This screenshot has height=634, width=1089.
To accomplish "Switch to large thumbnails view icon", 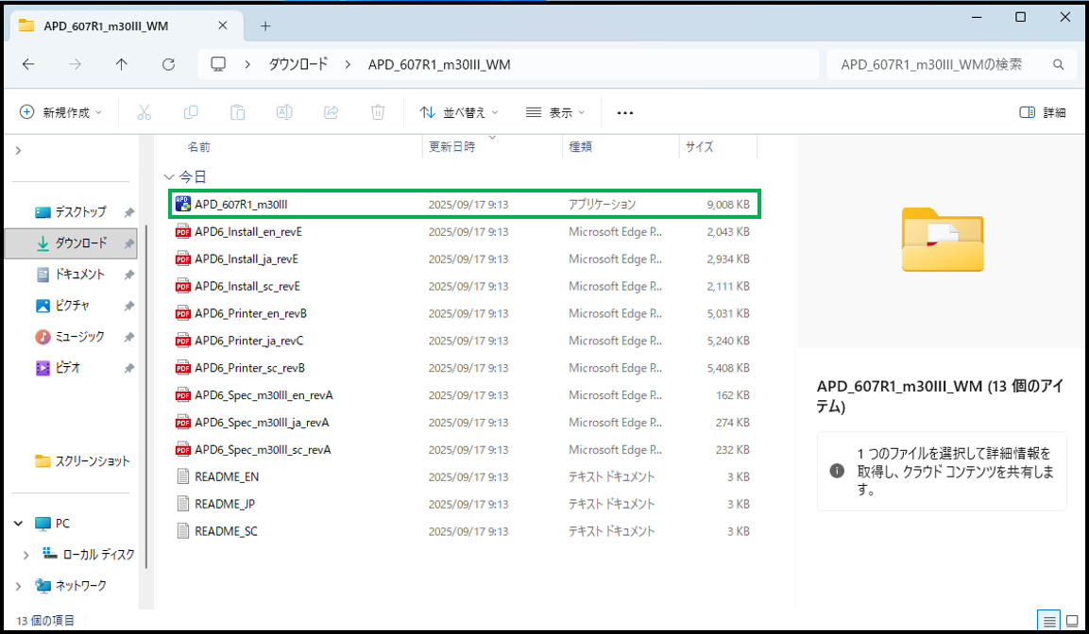I will [x=1072, y=621].
